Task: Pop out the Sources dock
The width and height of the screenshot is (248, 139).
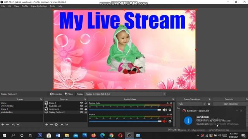Action: (85, 99)
